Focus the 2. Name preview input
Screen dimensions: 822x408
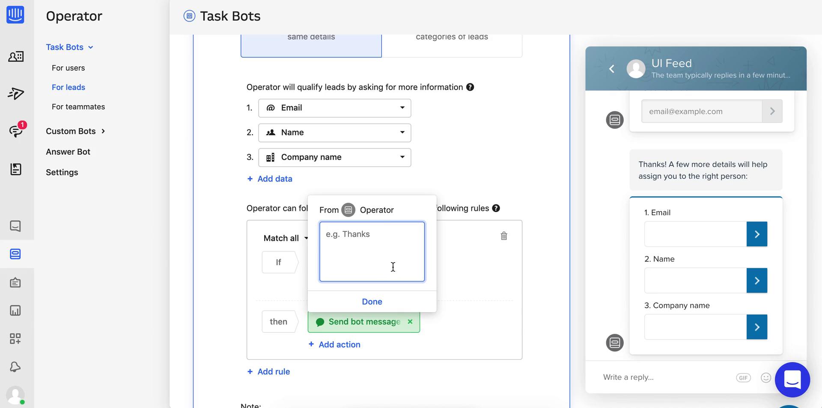(x=696, y=281)
